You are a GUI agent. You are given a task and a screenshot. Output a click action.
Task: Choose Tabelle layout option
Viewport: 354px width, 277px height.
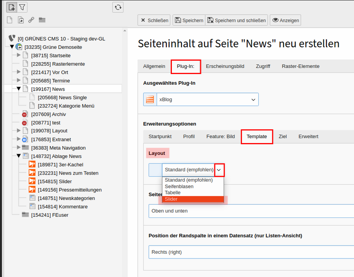tap(193, 193)
